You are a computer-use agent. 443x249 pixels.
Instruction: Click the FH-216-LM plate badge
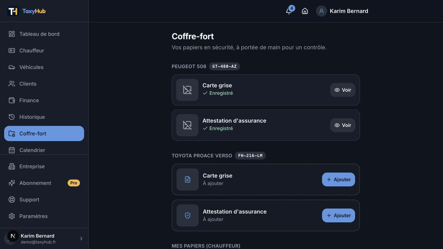(250, 156)
